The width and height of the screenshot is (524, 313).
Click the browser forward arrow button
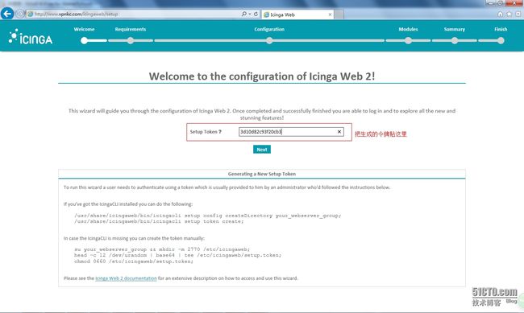(x=20, y=14)
